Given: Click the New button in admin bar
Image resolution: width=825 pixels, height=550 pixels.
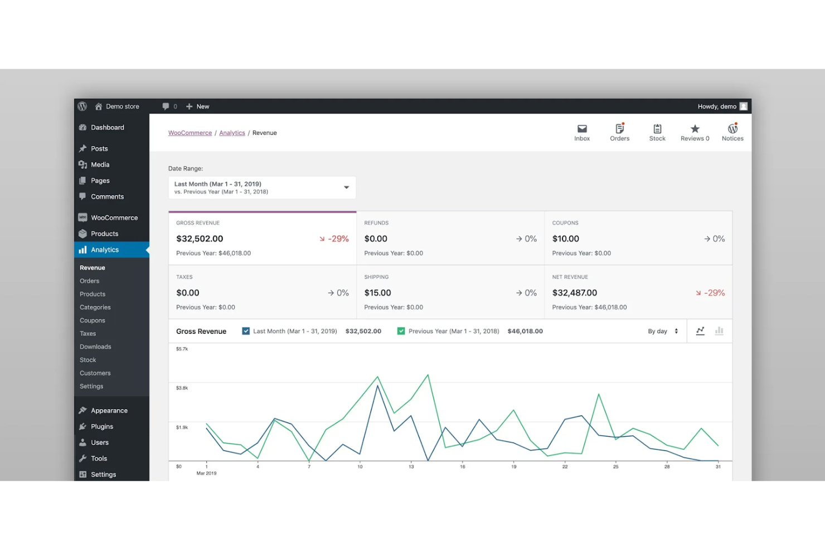Looking at the screenshot, I should (197, 106).
